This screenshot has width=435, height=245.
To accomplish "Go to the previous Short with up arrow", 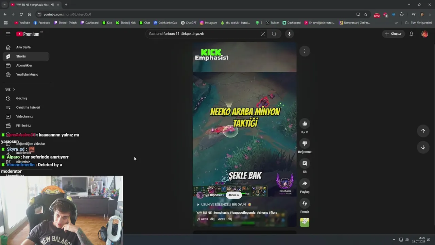I will coord(423,131).
